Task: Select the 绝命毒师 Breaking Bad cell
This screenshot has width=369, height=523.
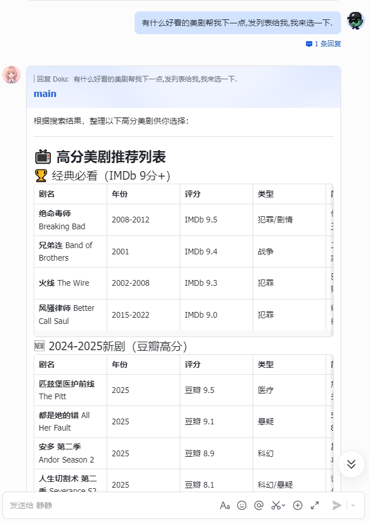Action: click(70, 220)
